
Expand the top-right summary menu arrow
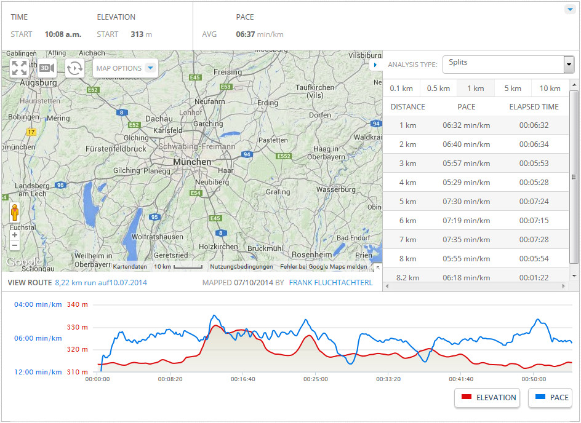coord(569,10)
